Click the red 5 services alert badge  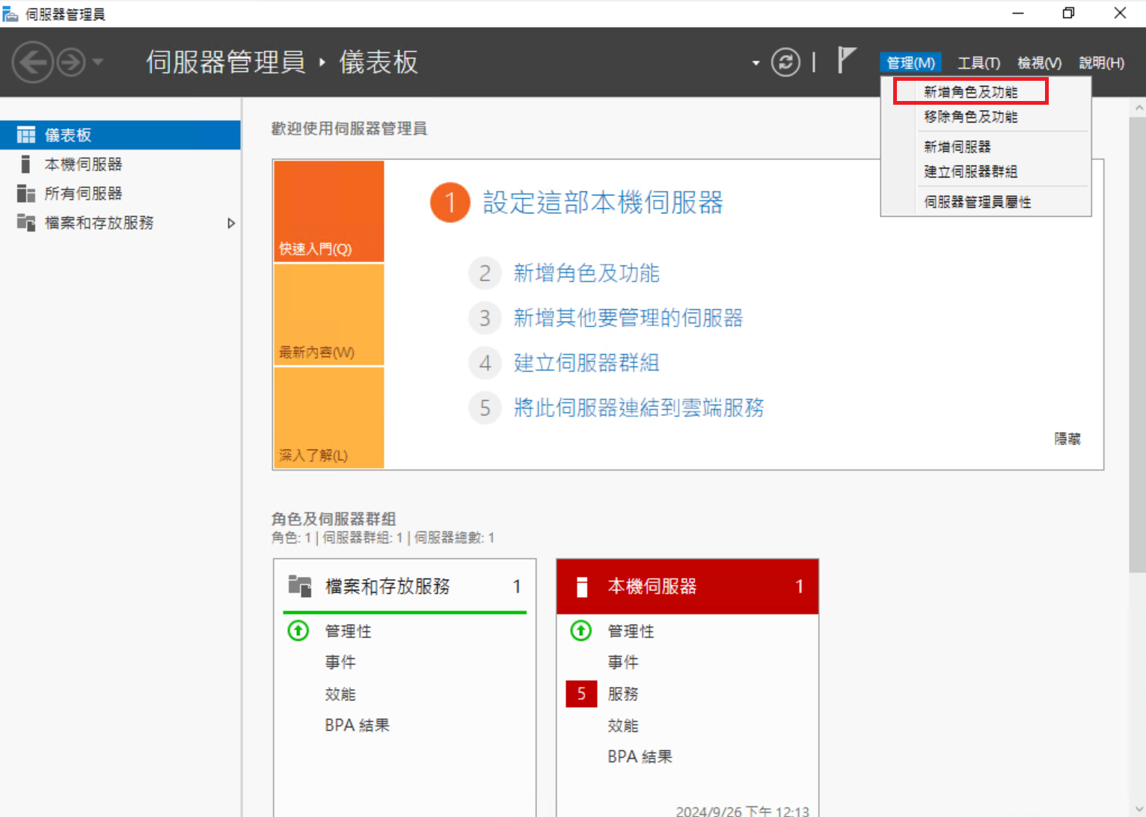click(581, 694)
